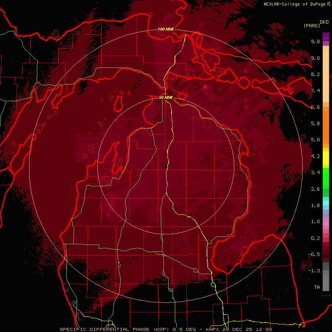
Task: Click the 0.2 value on the legend
Action: coord(315,238)
